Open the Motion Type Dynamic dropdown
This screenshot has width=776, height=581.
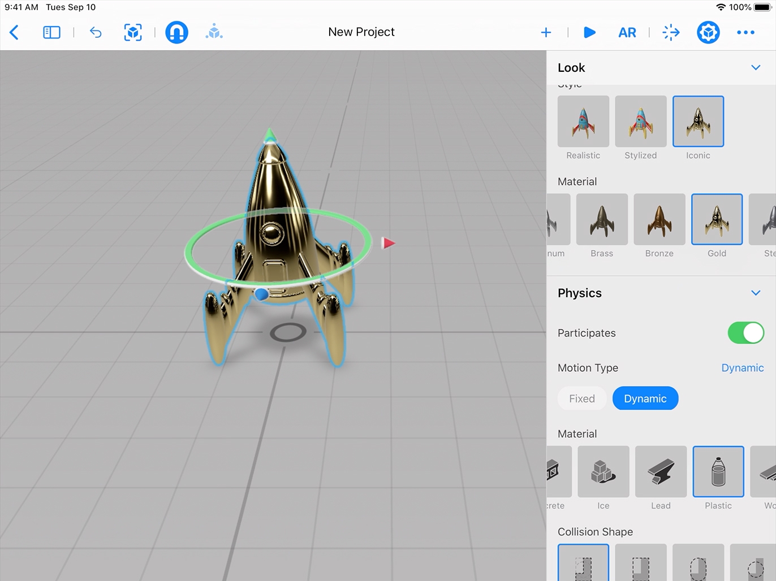[x=743, y=368]
